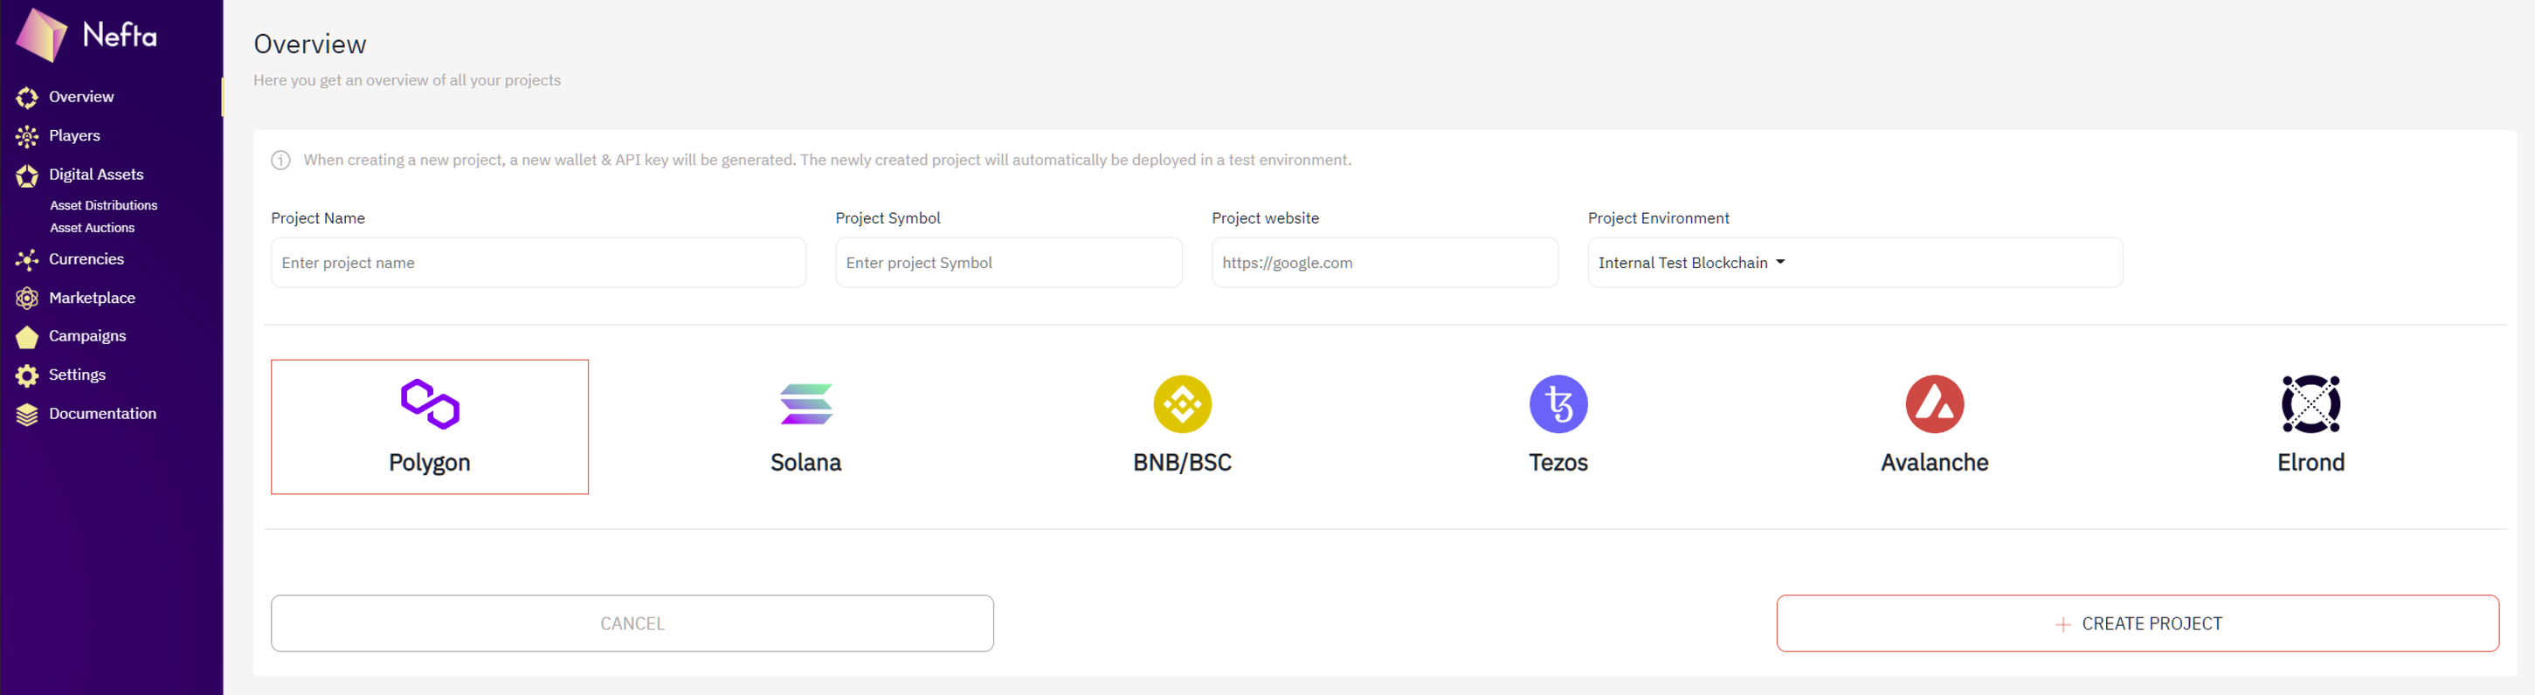The width and height of the screenshot is (2535, 695).
Task: Click the 'Project Name' label
Action: (x=318, y=218)
